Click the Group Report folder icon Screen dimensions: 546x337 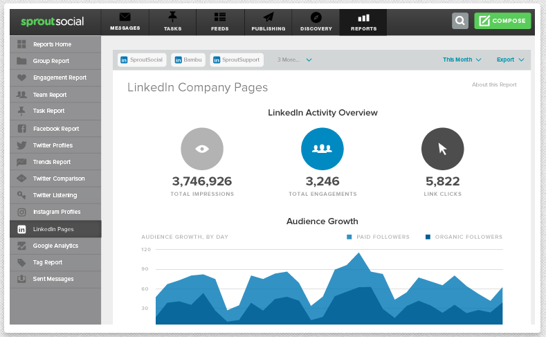(21, 61)
